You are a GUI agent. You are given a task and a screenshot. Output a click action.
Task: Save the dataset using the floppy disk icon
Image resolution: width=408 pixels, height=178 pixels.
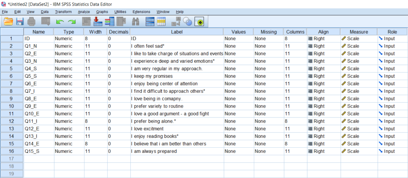[x=20, y=21]
